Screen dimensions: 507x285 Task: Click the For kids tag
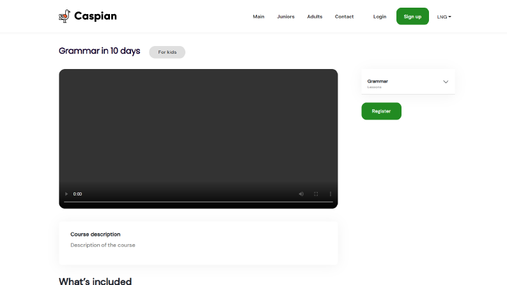coord(167,52)
